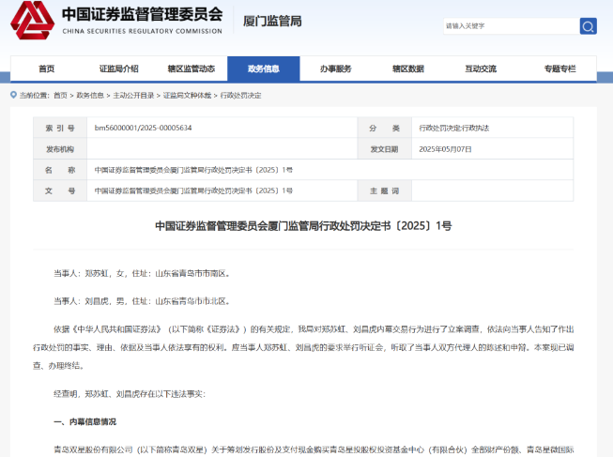Screen dimensions: 613x457
Task: Open the 证监局介绍 navigation tab
Action: tap(118, 69)
